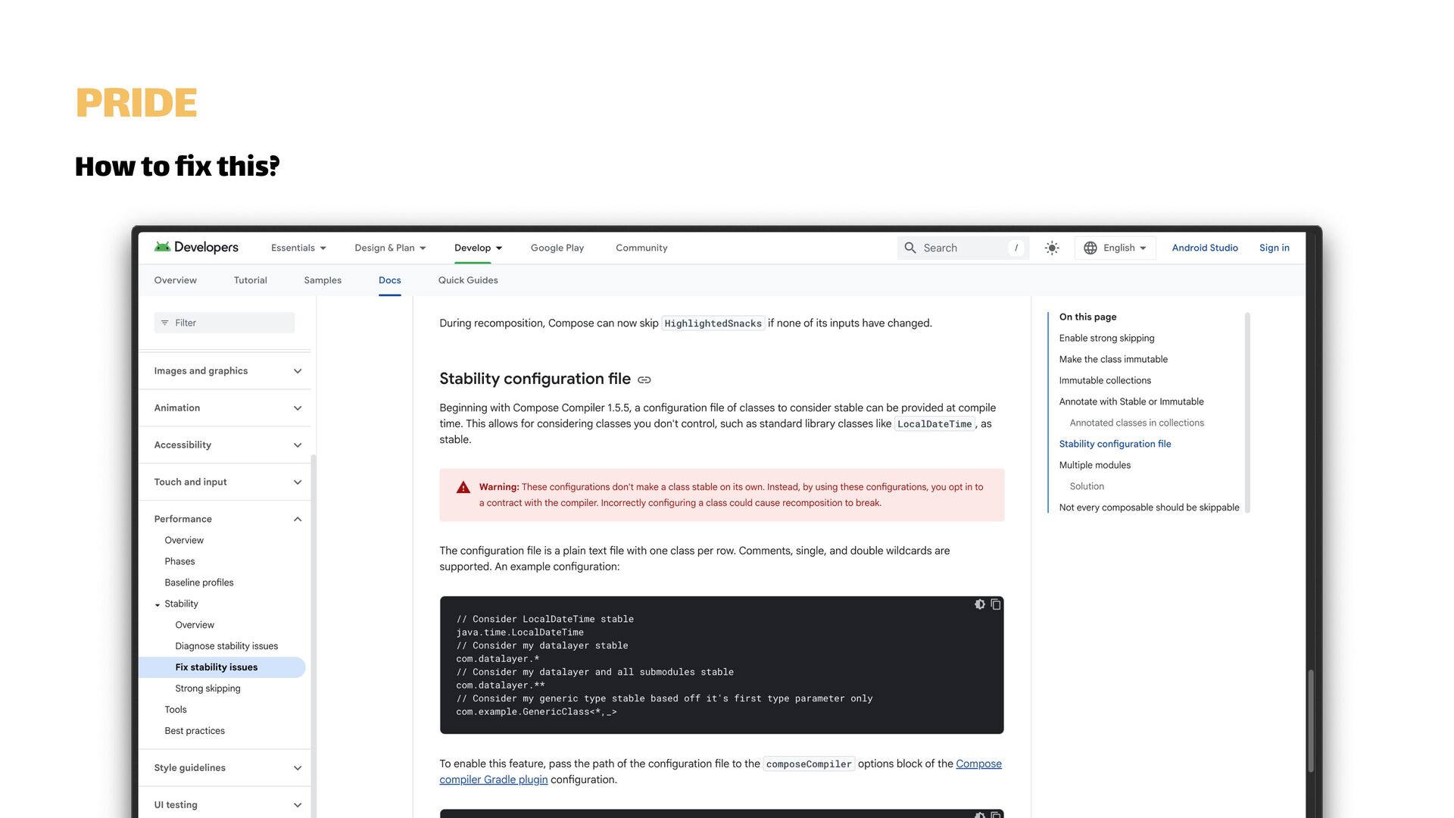Viewport: 1454px width, 818px height.
Task: Expand the Images and graphics section
Action: (x=298, y=371)
